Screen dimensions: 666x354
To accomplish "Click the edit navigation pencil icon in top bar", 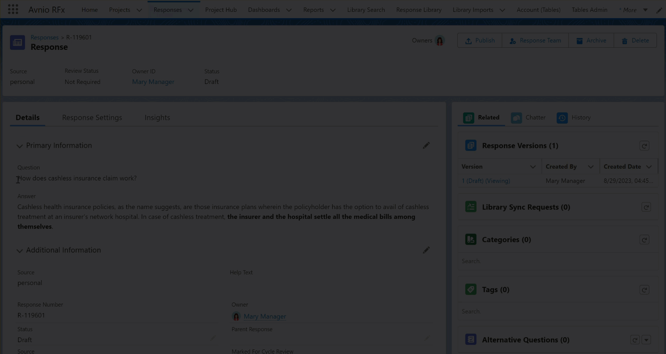I will pos(659,10).
